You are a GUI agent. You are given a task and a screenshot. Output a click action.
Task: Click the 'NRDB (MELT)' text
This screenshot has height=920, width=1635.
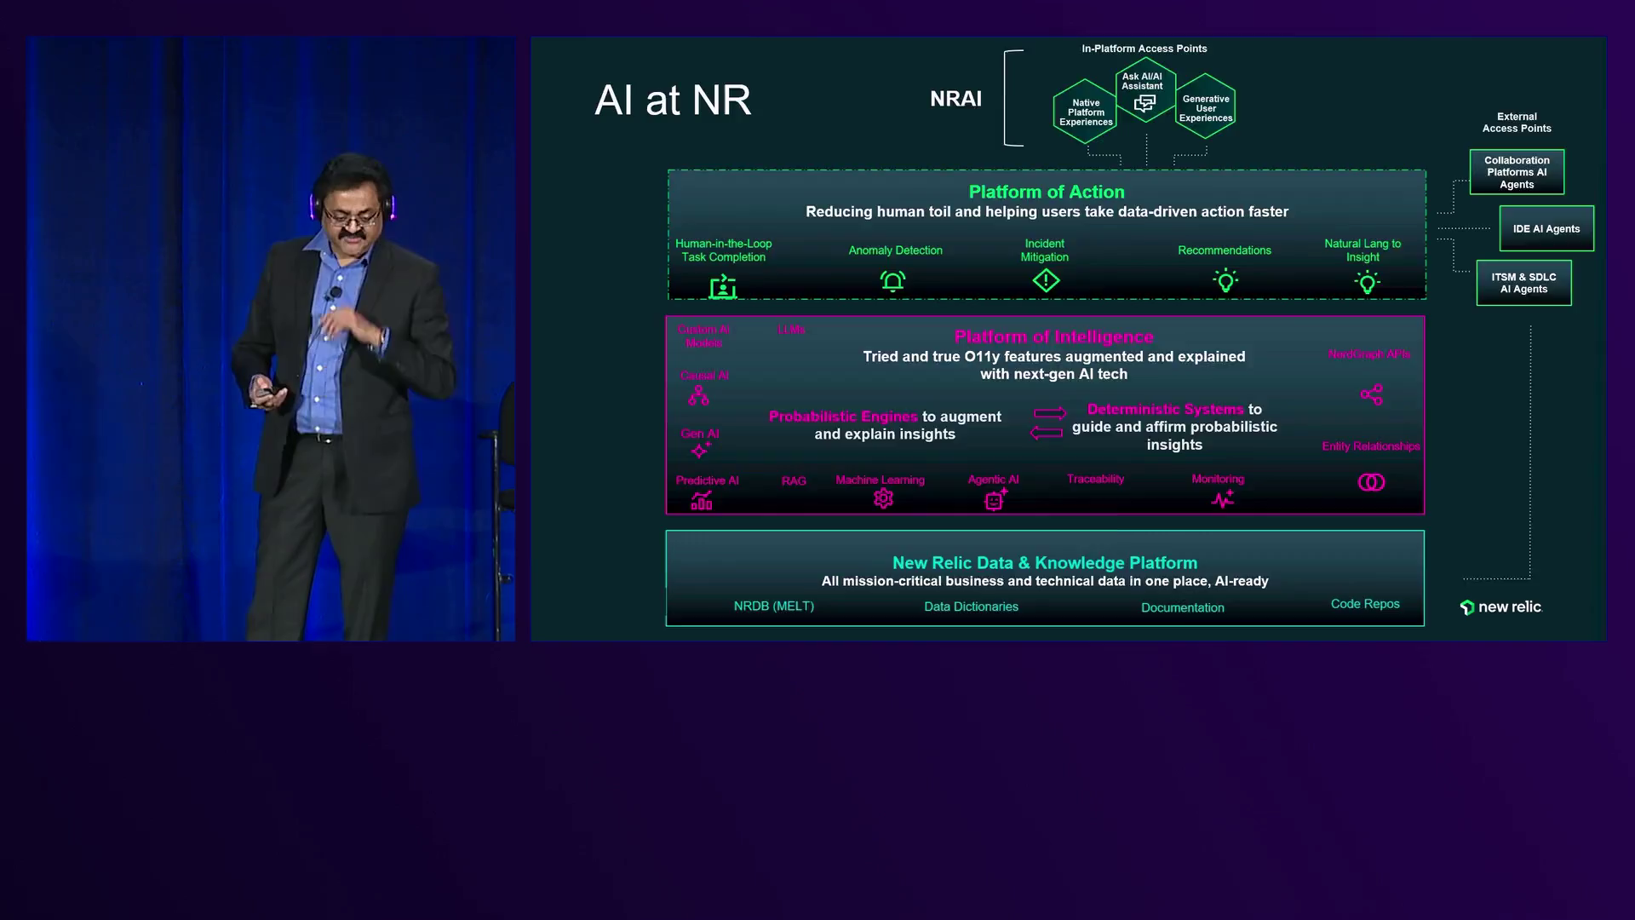pyautogui.click(x=774, y=606)
